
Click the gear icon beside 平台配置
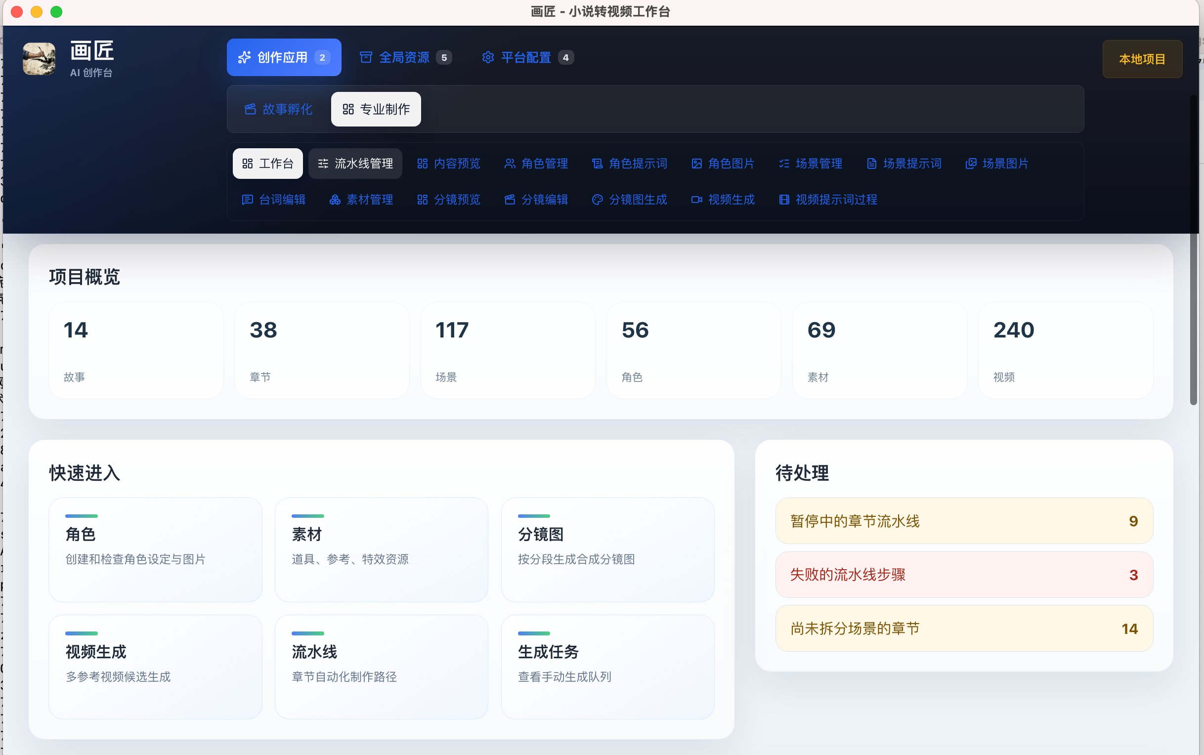[488, 57]
